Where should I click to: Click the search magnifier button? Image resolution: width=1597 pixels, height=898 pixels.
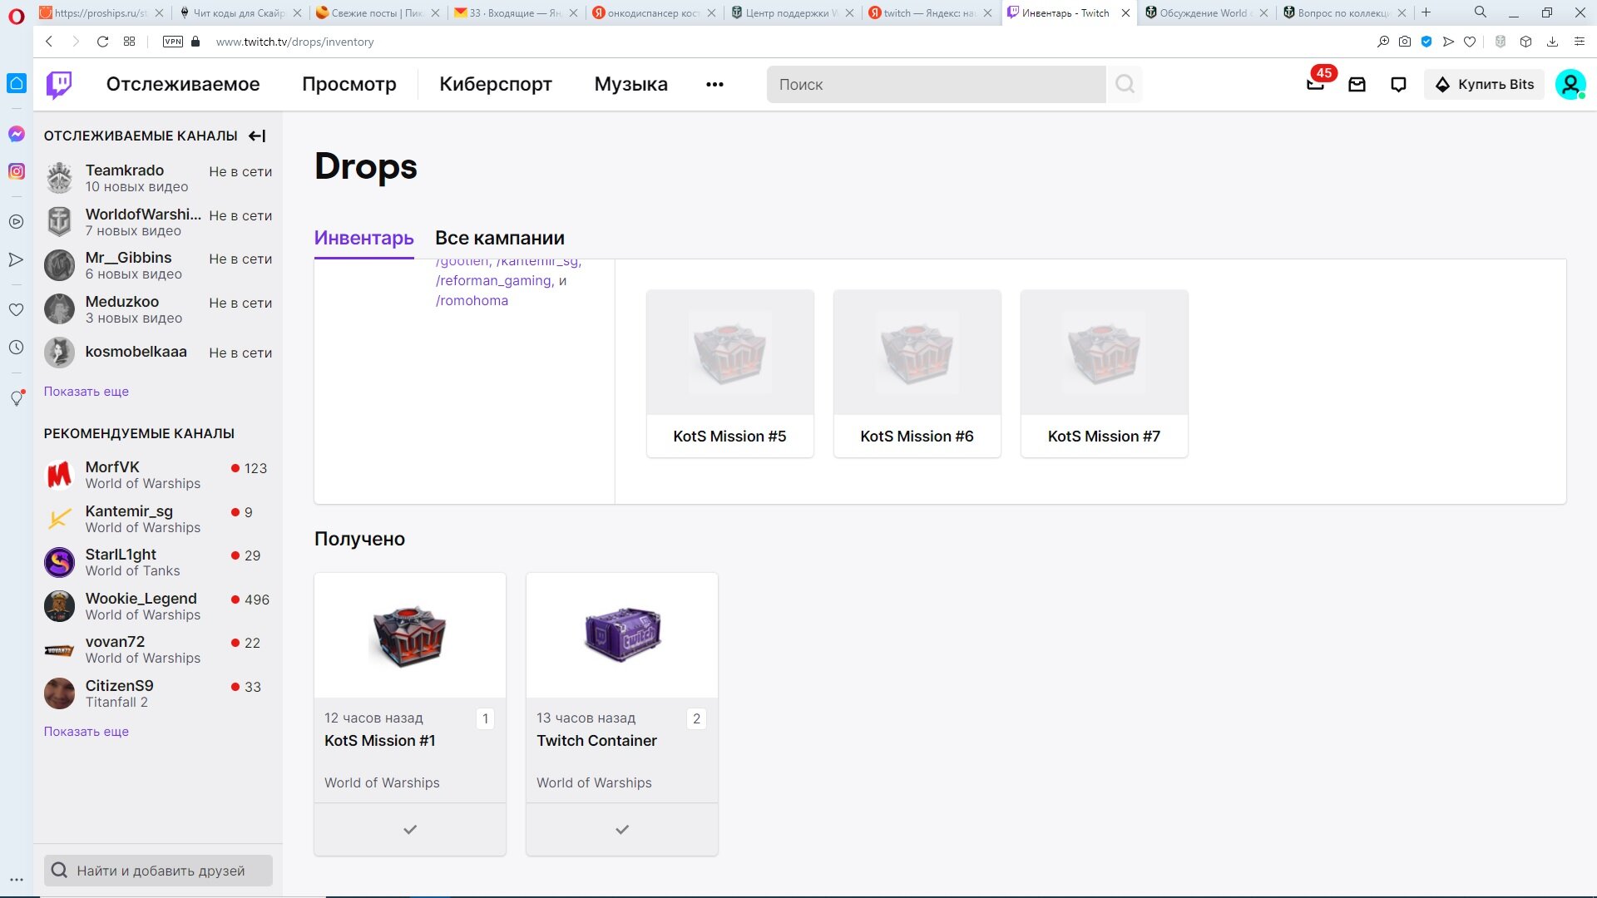[1125, 84]
